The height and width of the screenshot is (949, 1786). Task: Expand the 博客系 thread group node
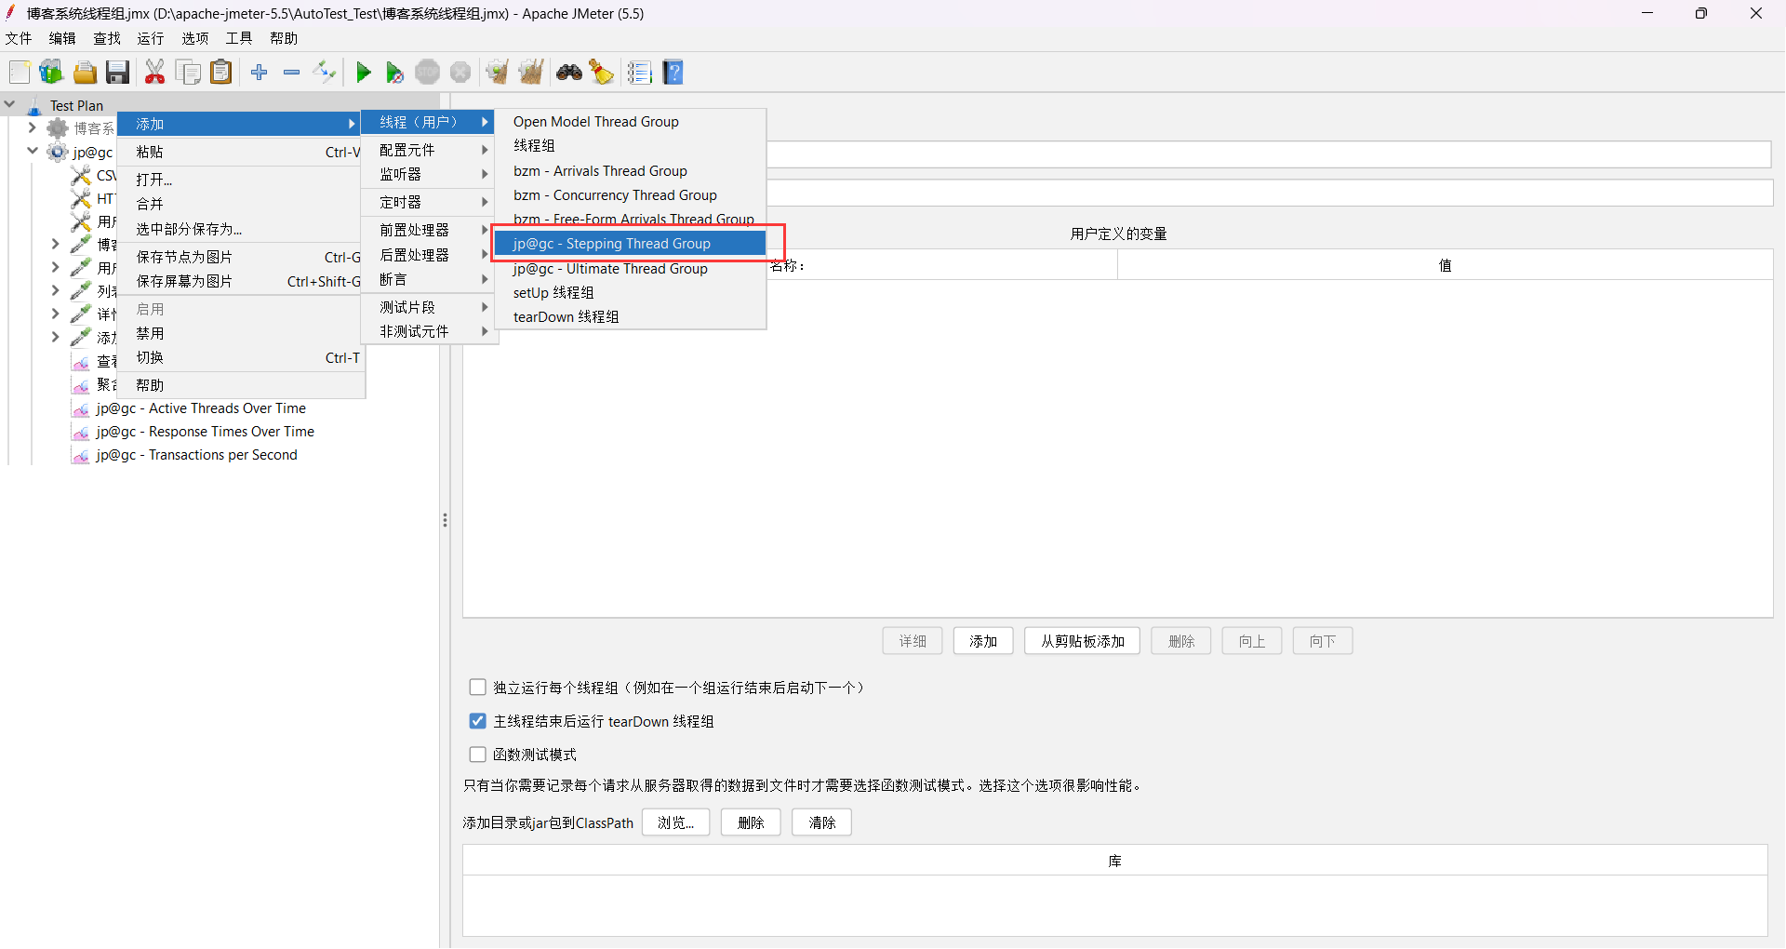[x=33, y=127]
